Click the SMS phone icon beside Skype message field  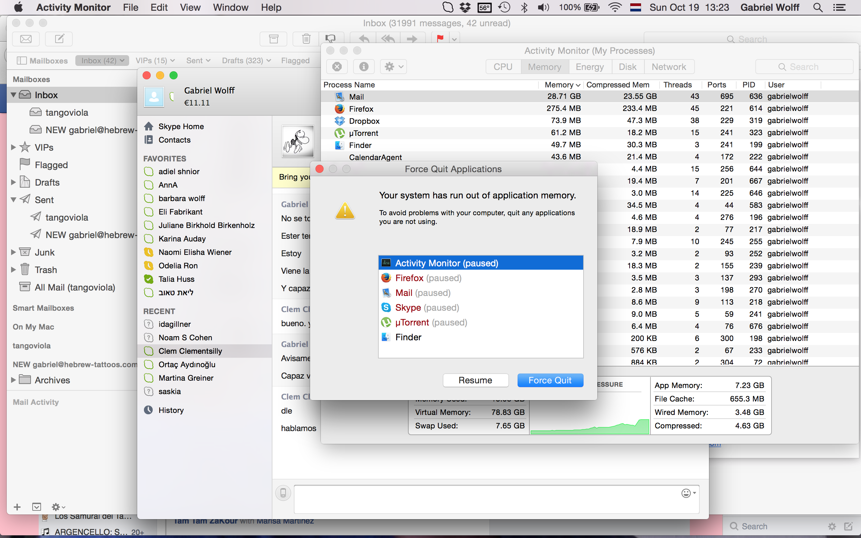point(283,493)
